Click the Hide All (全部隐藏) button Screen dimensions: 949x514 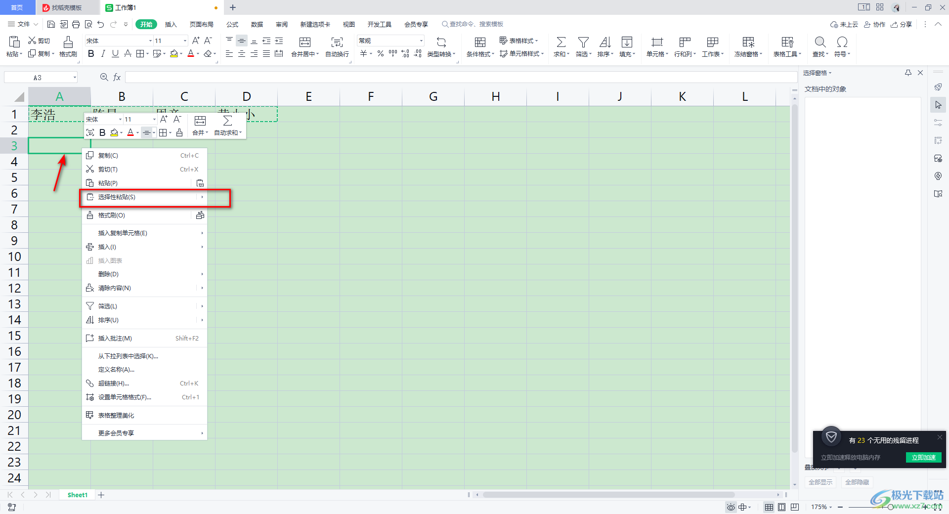(857, 482)
